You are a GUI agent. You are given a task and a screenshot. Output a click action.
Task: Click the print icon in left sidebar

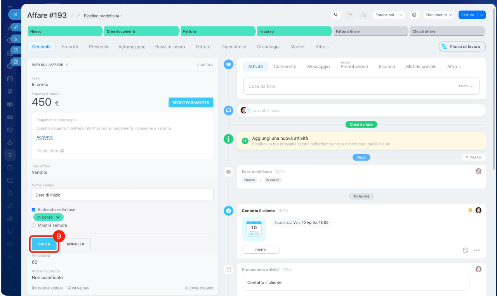pyautogui.click(x=16, y=61)
